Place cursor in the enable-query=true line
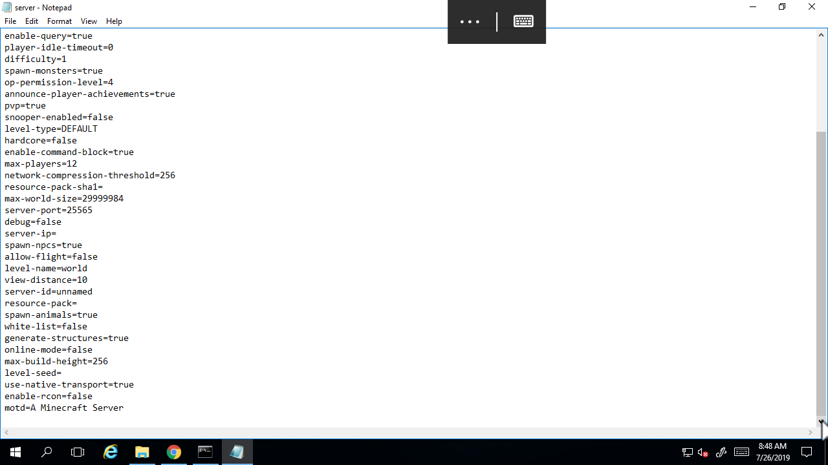 49,36
